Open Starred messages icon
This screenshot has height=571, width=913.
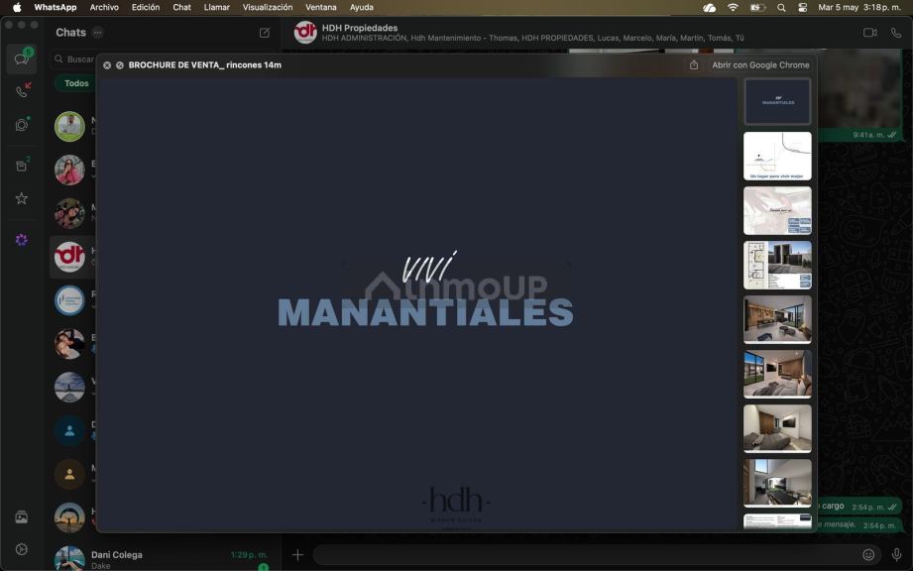click(22, 198)
